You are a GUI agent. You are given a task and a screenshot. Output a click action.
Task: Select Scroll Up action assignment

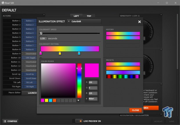point(29,74)
